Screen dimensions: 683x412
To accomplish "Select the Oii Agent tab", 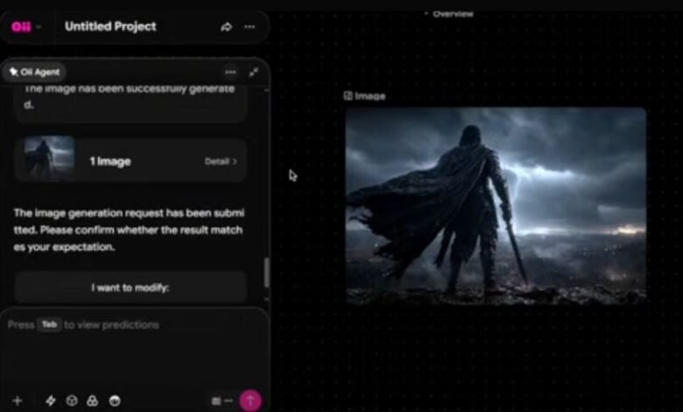I will pyautogui.click(x=35, y=72).
